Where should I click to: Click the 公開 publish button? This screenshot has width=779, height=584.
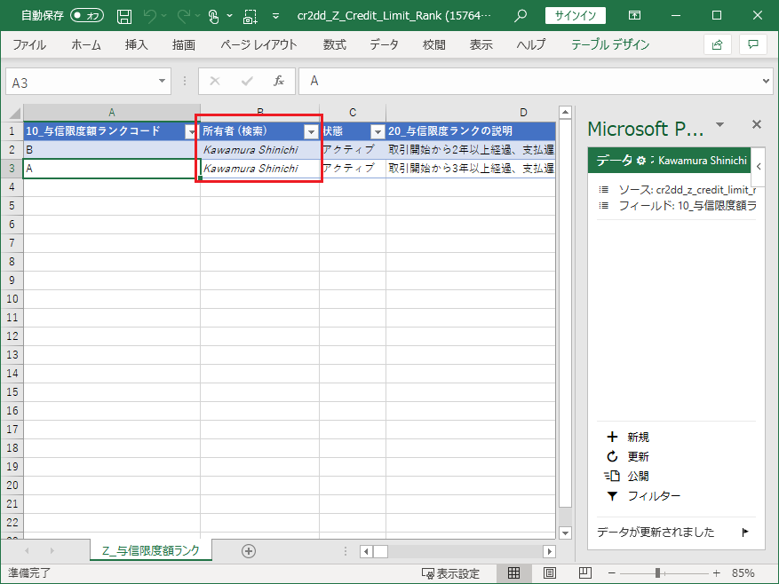tap(627, 477)
